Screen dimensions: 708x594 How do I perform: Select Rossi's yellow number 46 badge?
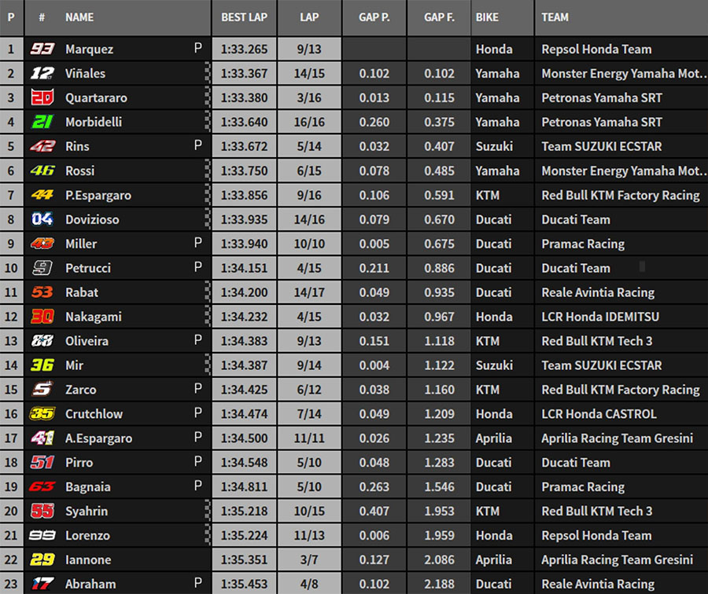pos(42,170)
